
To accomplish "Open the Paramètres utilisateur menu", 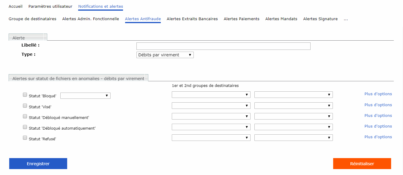I will [x=50, y=7].
